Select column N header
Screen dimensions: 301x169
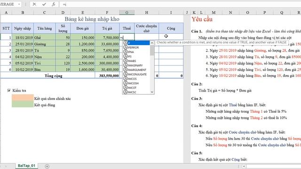coord(230,13)
